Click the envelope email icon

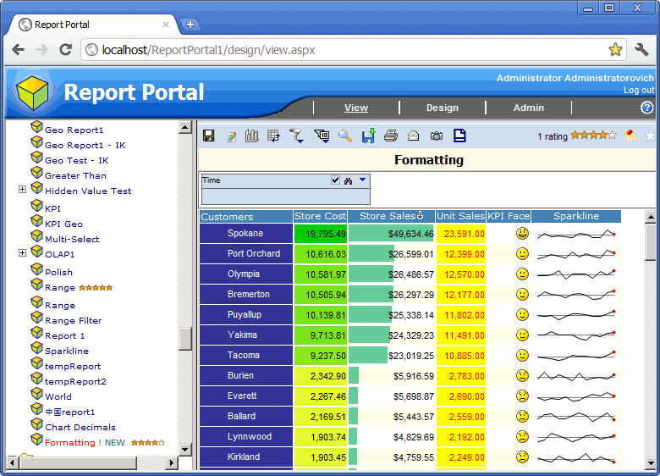point(413,136)
